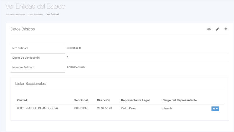Click the Ciudad column header
Image resolution: width=234 pixels, height=132 pixels.
tap(22, 100)
